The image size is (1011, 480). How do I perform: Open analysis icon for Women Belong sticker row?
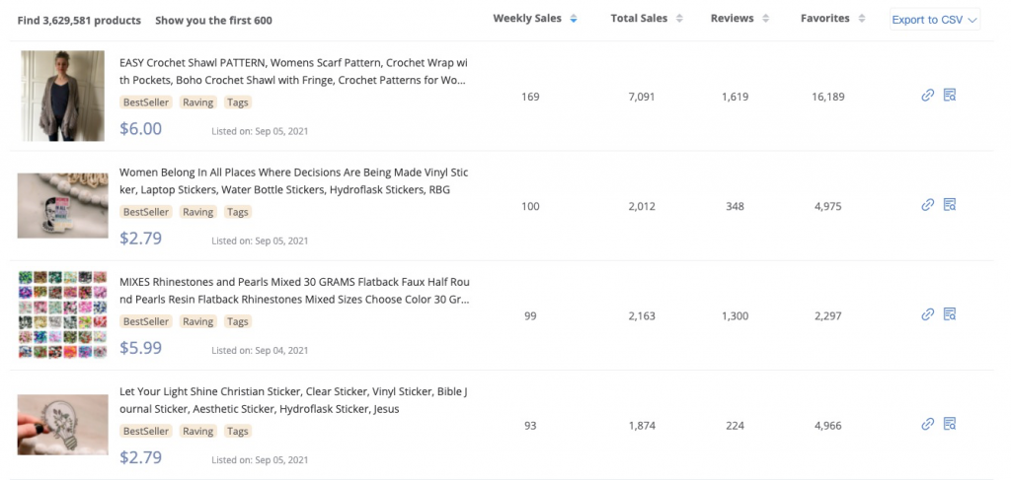point(949,205)
